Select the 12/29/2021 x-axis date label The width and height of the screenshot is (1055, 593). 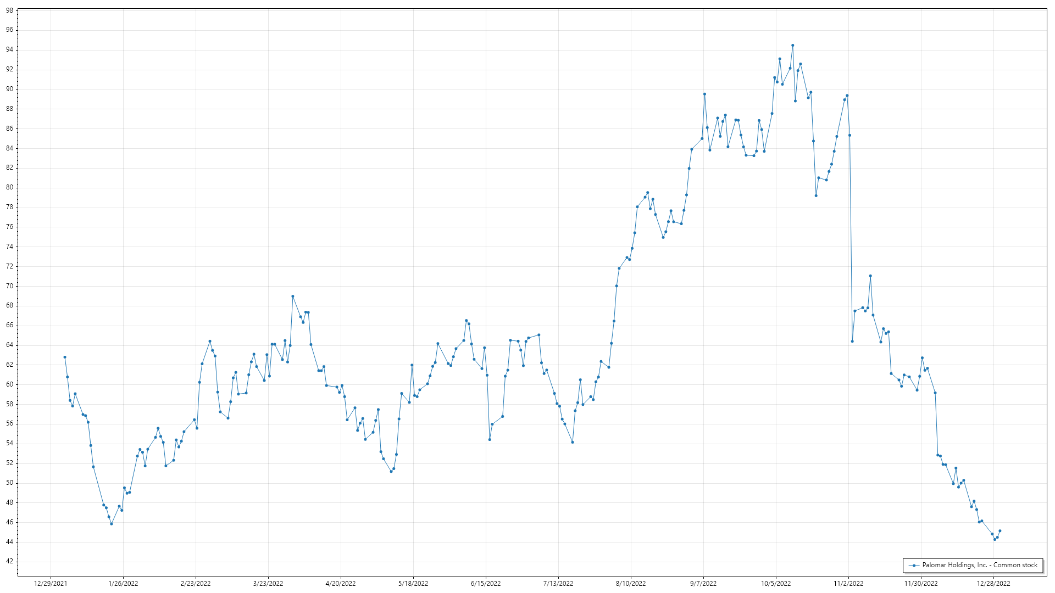tap(51, 584)
